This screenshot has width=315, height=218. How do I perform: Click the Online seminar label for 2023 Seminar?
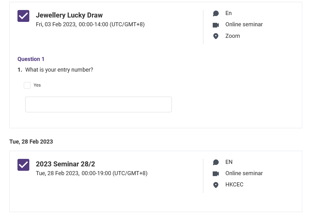(244, 173)
